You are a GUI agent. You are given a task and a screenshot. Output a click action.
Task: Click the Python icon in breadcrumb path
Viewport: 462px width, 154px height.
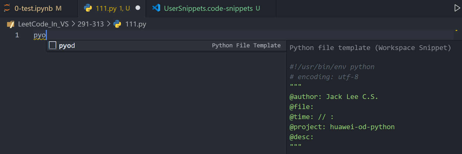(117, 24)
